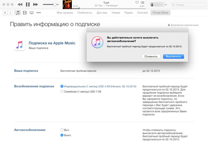Adjust the volume slider knob
The image size is (208, 146).
pyautogui.click(x=55, y=4)
